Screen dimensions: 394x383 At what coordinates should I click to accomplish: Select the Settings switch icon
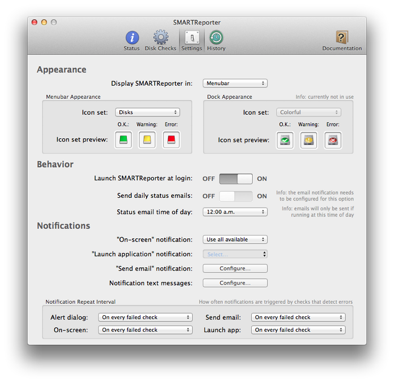[x=192, y=38]
